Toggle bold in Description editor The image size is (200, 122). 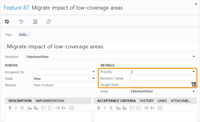(10, 108)
